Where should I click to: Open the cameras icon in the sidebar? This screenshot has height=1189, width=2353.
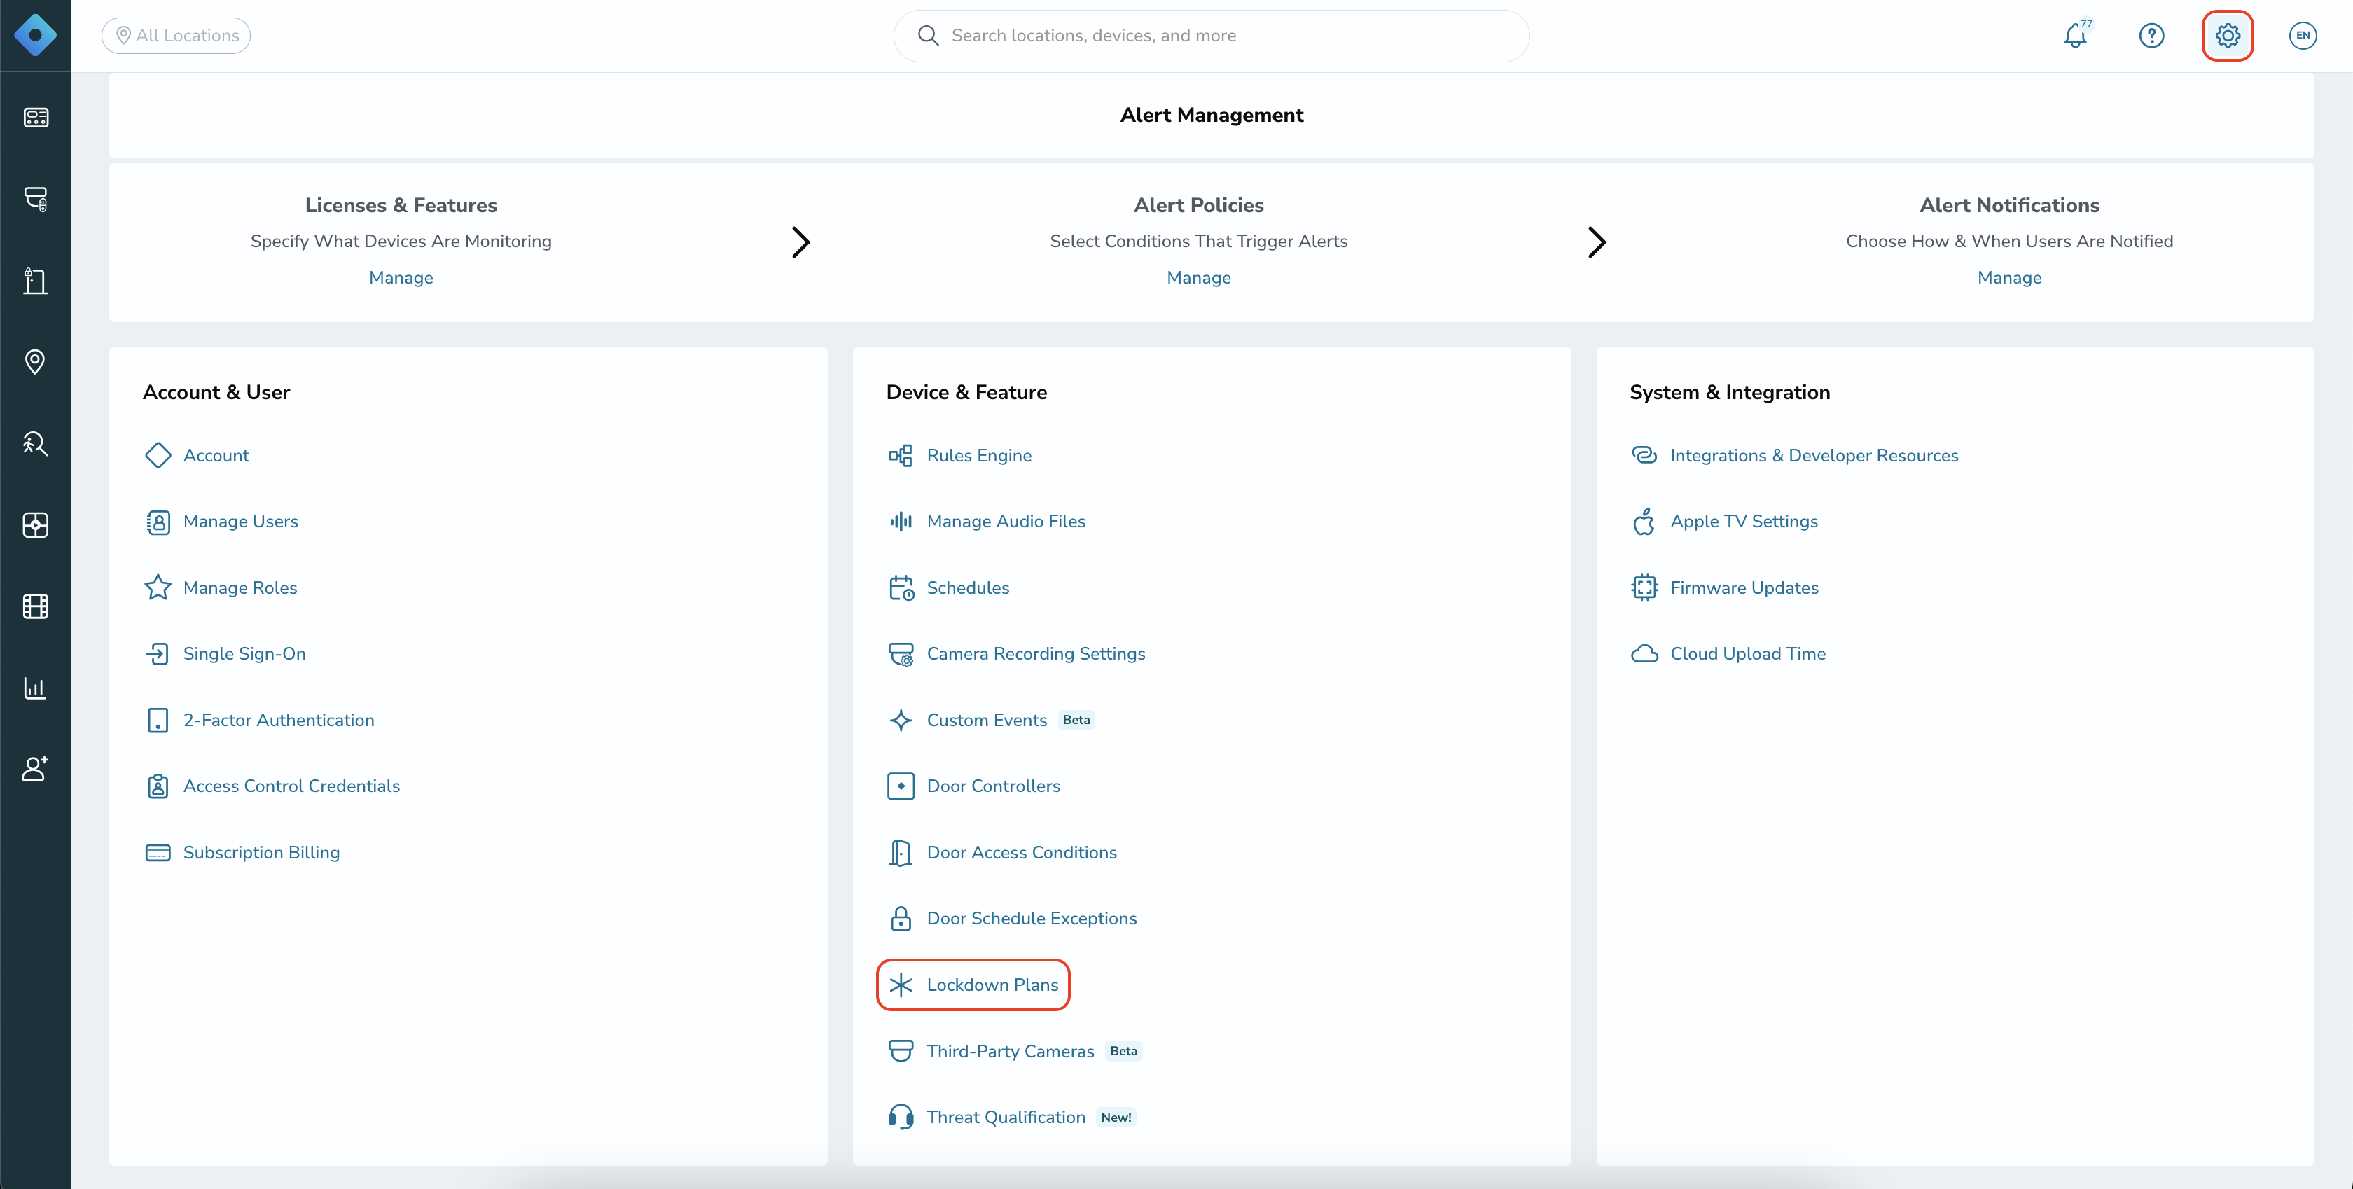coord(36,199)
